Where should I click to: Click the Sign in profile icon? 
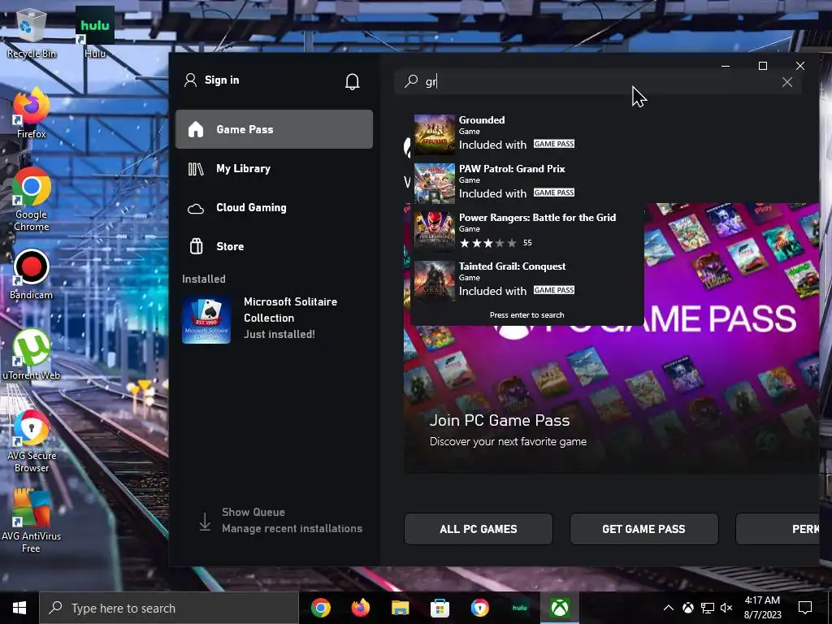tap(190, 80)
